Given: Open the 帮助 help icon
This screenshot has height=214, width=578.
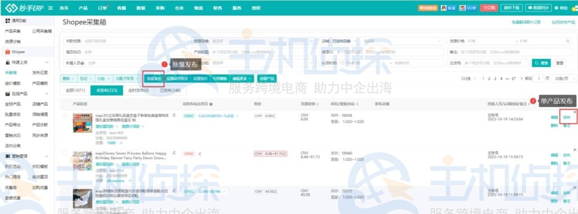Looking at the screenshot, I should [x=556, y=8].
